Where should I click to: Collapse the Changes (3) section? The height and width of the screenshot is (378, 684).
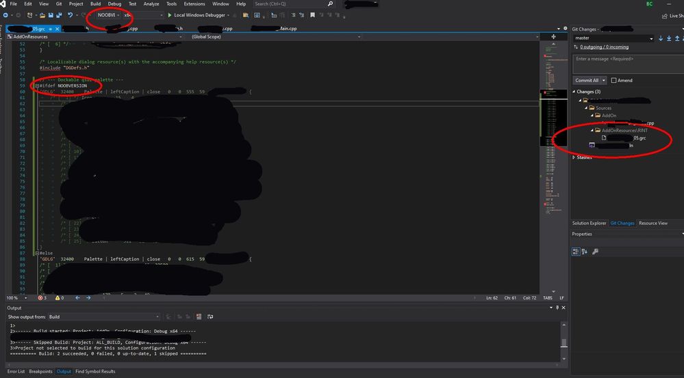(x=574, y=92)
